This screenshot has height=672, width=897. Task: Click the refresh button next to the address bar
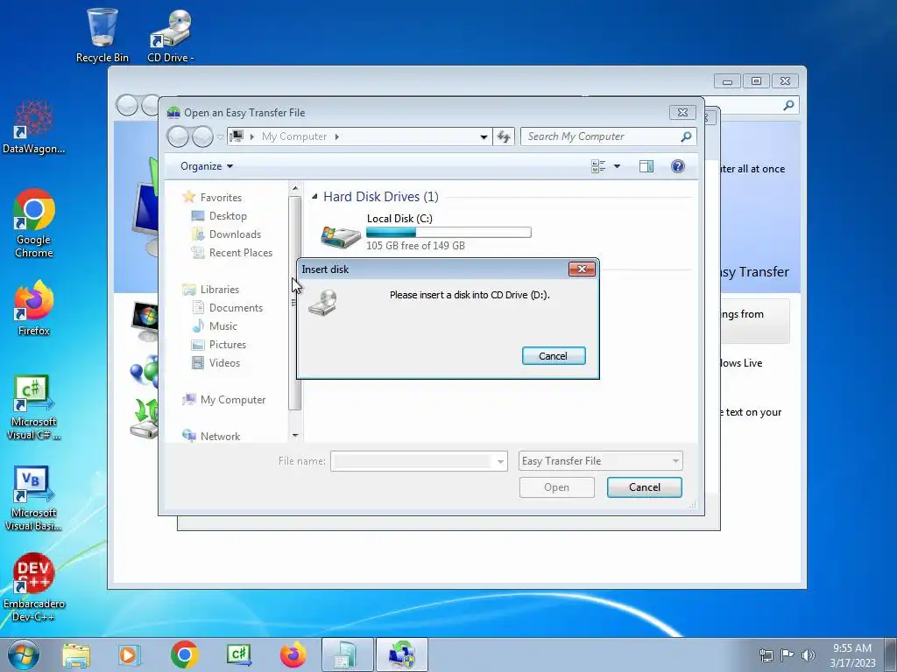[504, 136]
